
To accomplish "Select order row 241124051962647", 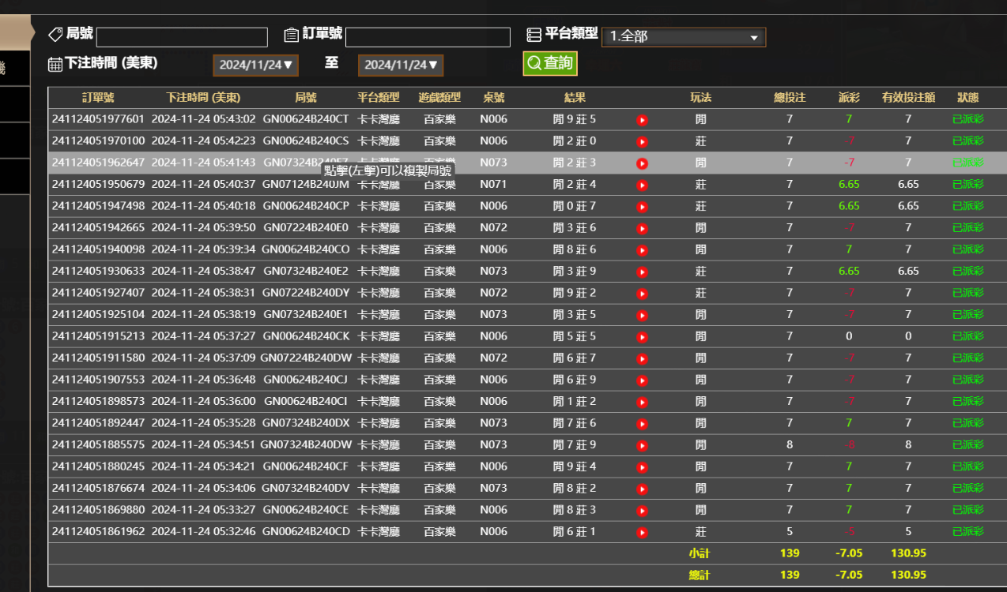I will [98, 163].
